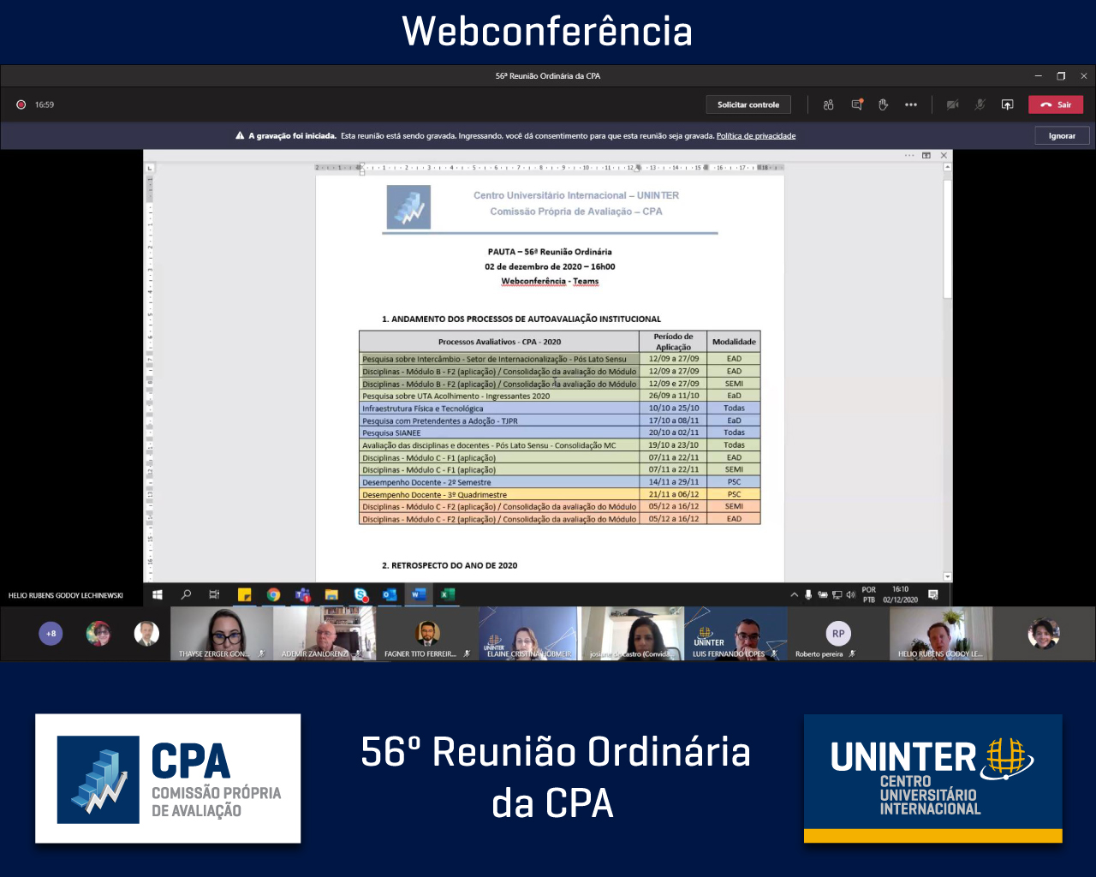Select Thayse Zerger's video thumbnail
Viewport: 1096px width, 877px height.
click(x=222, y=634)
